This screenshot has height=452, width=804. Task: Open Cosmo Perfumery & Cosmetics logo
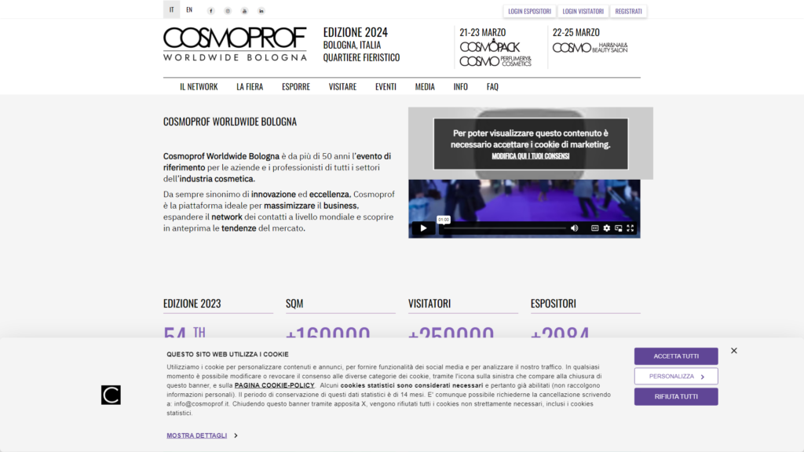495,61
